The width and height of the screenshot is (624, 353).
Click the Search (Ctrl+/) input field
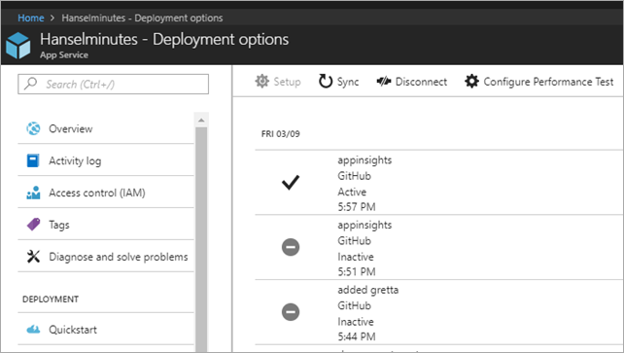pyautogui.click(x=113, y=84)
